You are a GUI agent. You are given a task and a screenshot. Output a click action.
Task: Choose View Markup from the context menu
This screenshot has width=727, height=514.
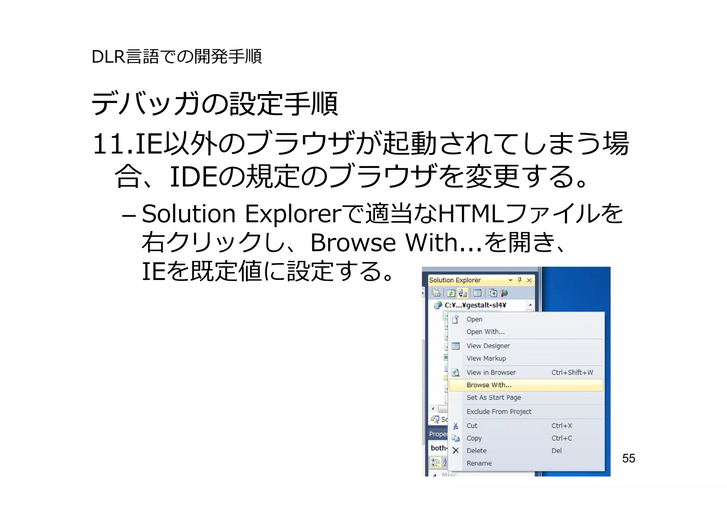(x=526, y=358)
